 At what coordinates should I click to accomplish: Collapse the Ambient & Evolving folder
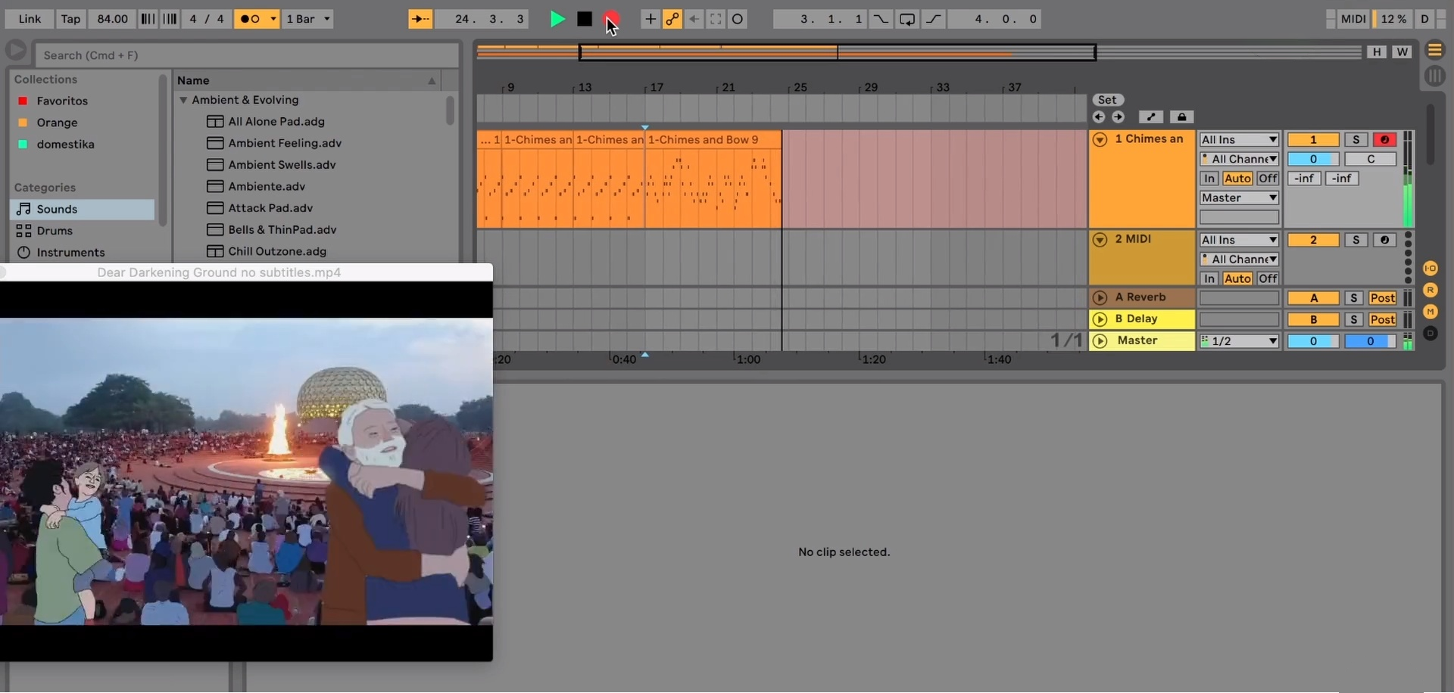(x=183, y=100)
